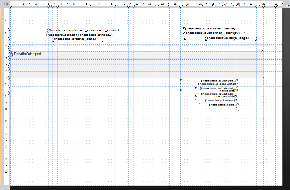Pick the guide marker just past 6 on top ruler
The image size is (290, 190).
[89, 6]
